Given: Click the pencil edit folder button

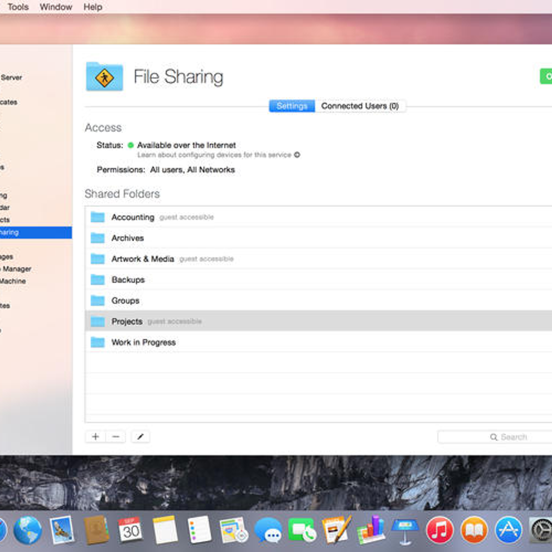Looking at the screenshot, I should point(140,437).
